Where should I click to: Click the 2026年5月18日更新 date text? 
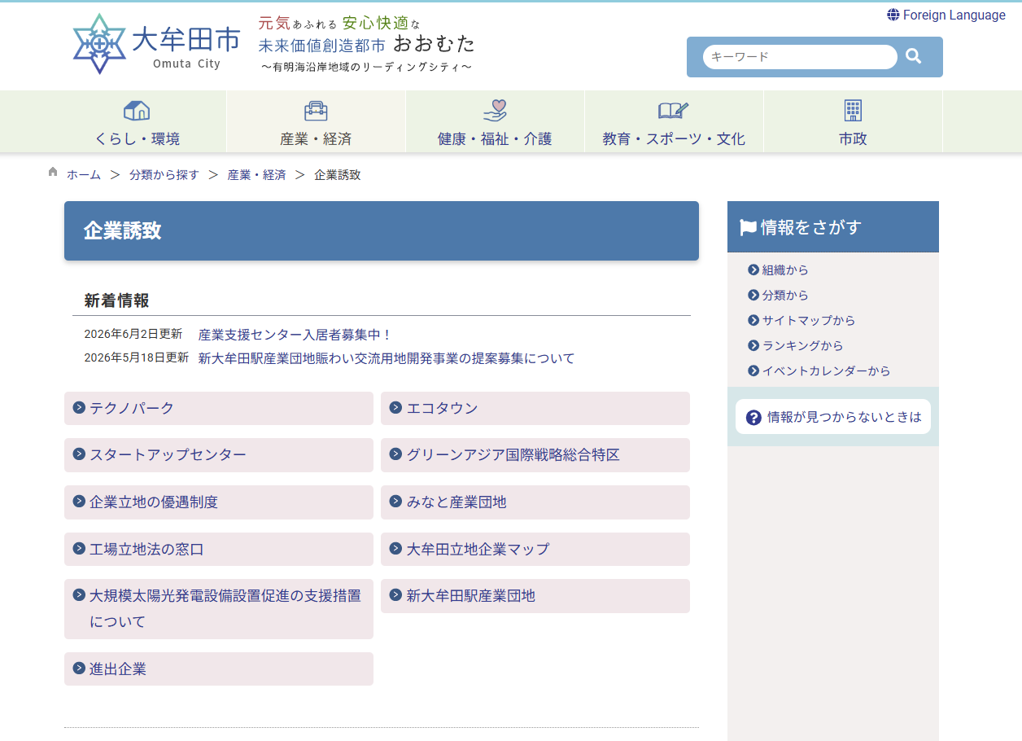click(x=137, y=357)
